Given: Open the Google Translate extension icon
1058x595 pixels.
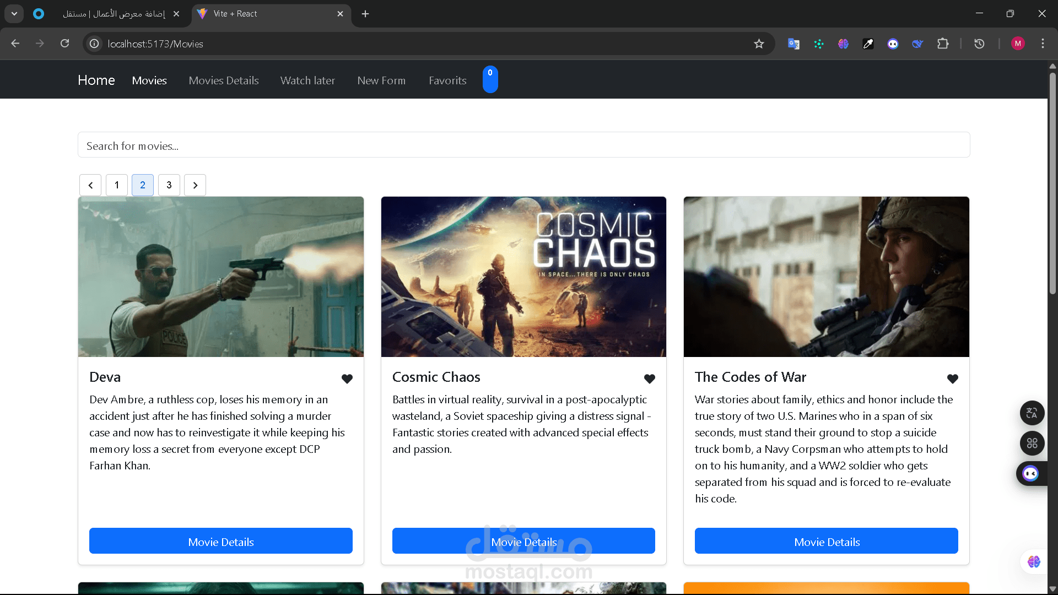Looking at the screenshot, I should pyautogui.click(x=793, y=44).
